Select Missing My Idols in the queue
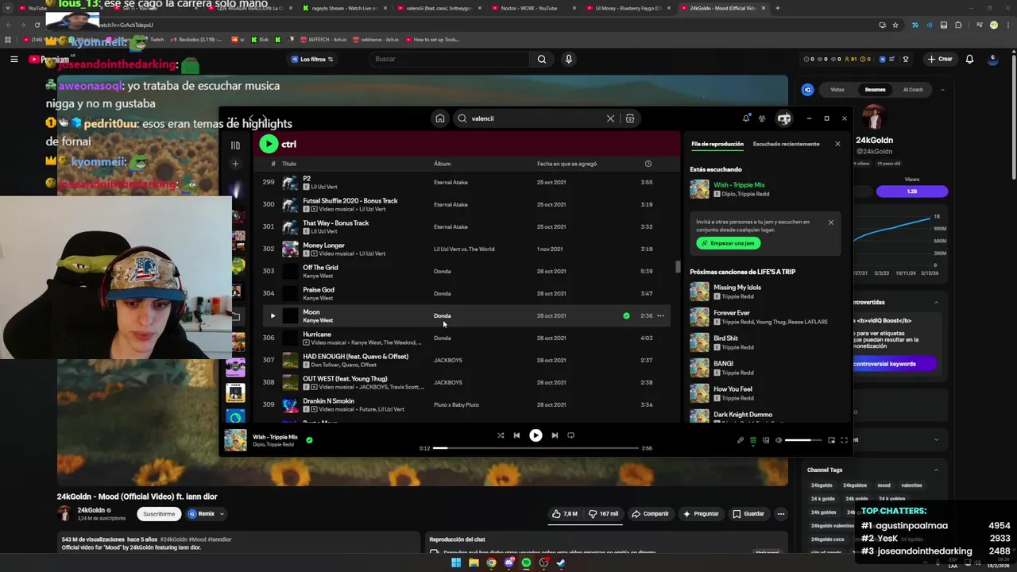1017x572 pixels. pos(763,292)
